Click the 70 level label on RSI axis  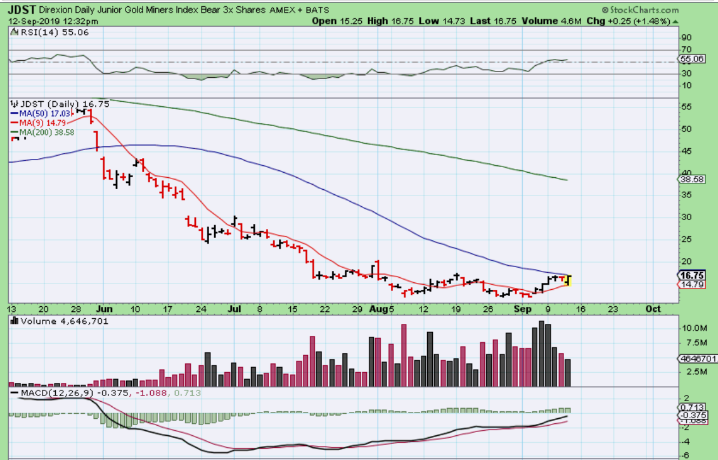point(686,49)
